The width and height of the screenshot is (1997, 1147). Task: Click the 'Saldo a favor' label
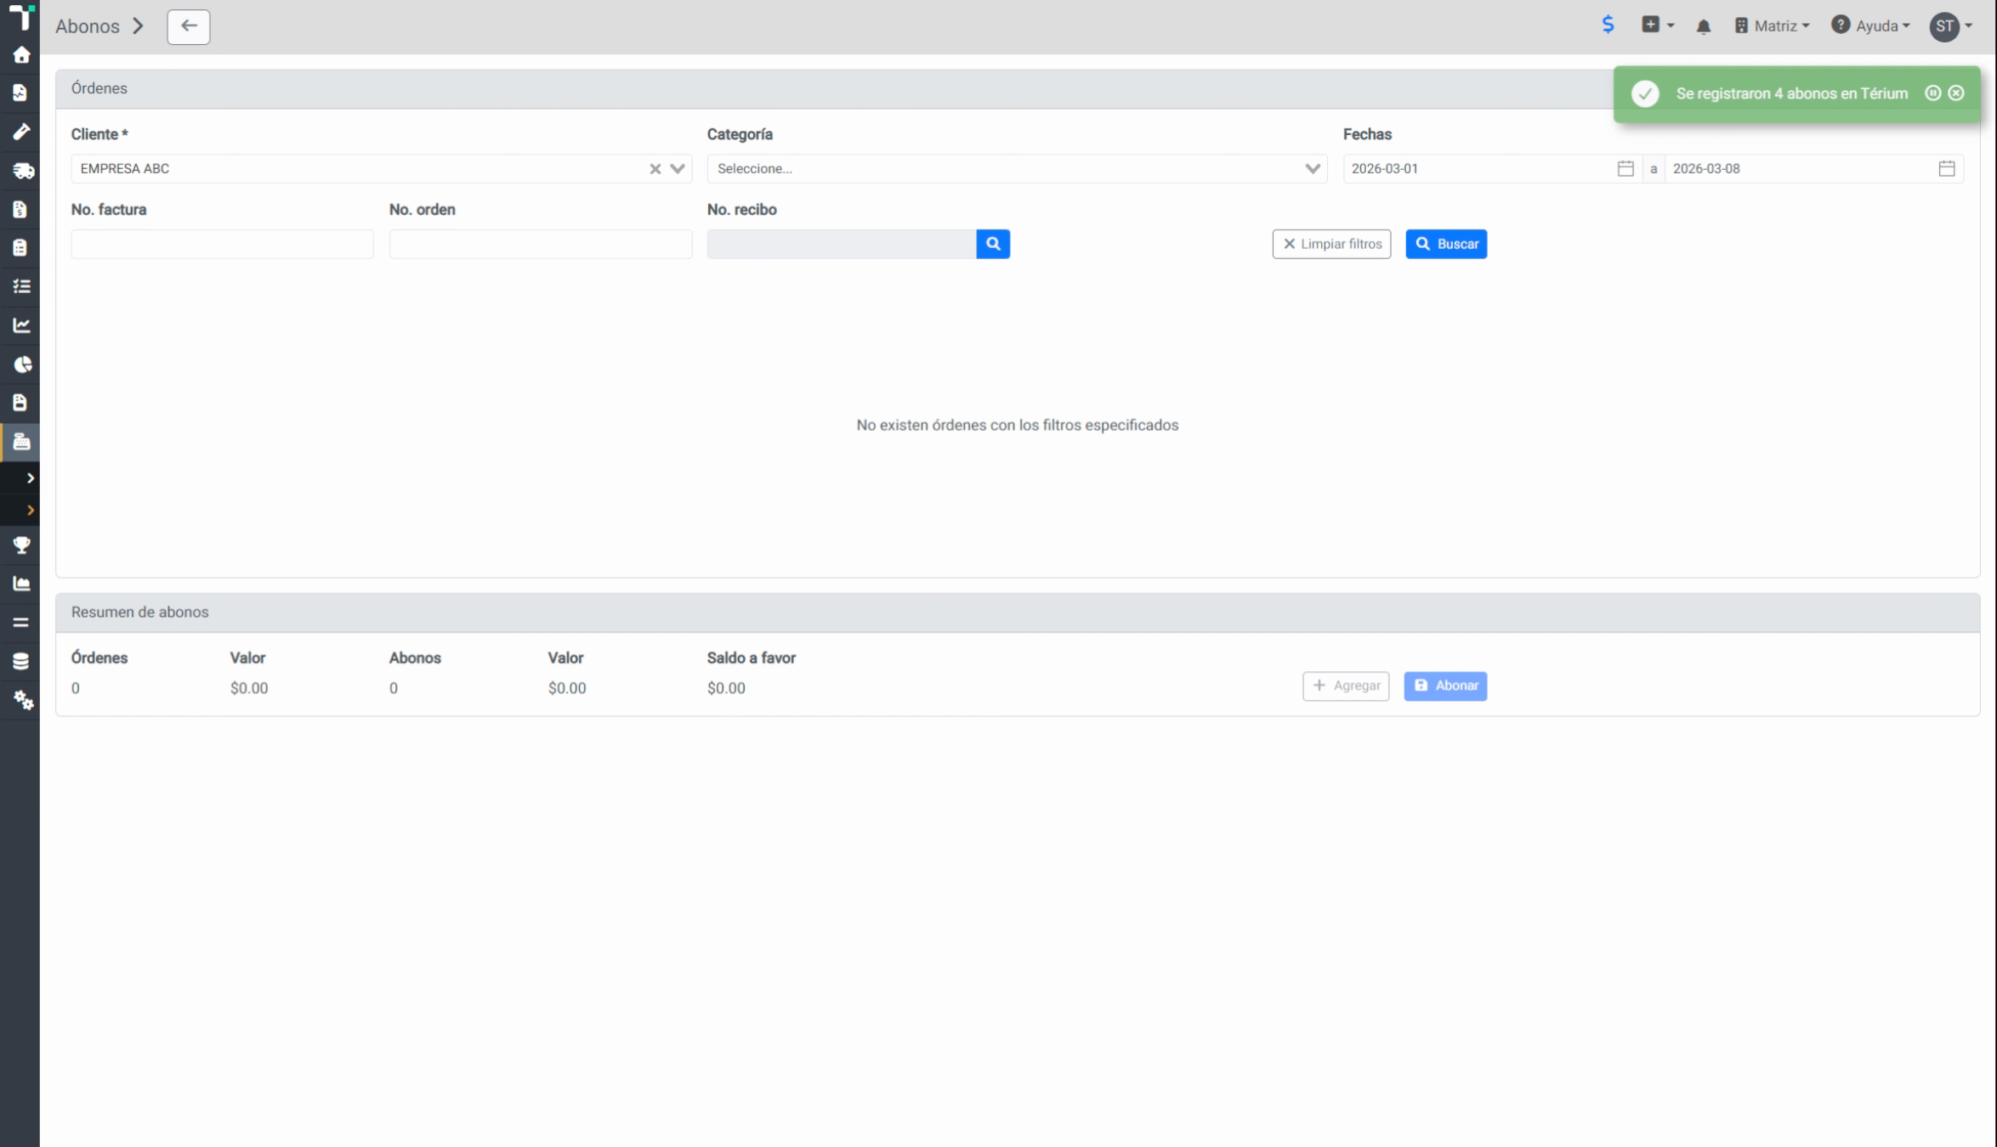coord(752,658)
